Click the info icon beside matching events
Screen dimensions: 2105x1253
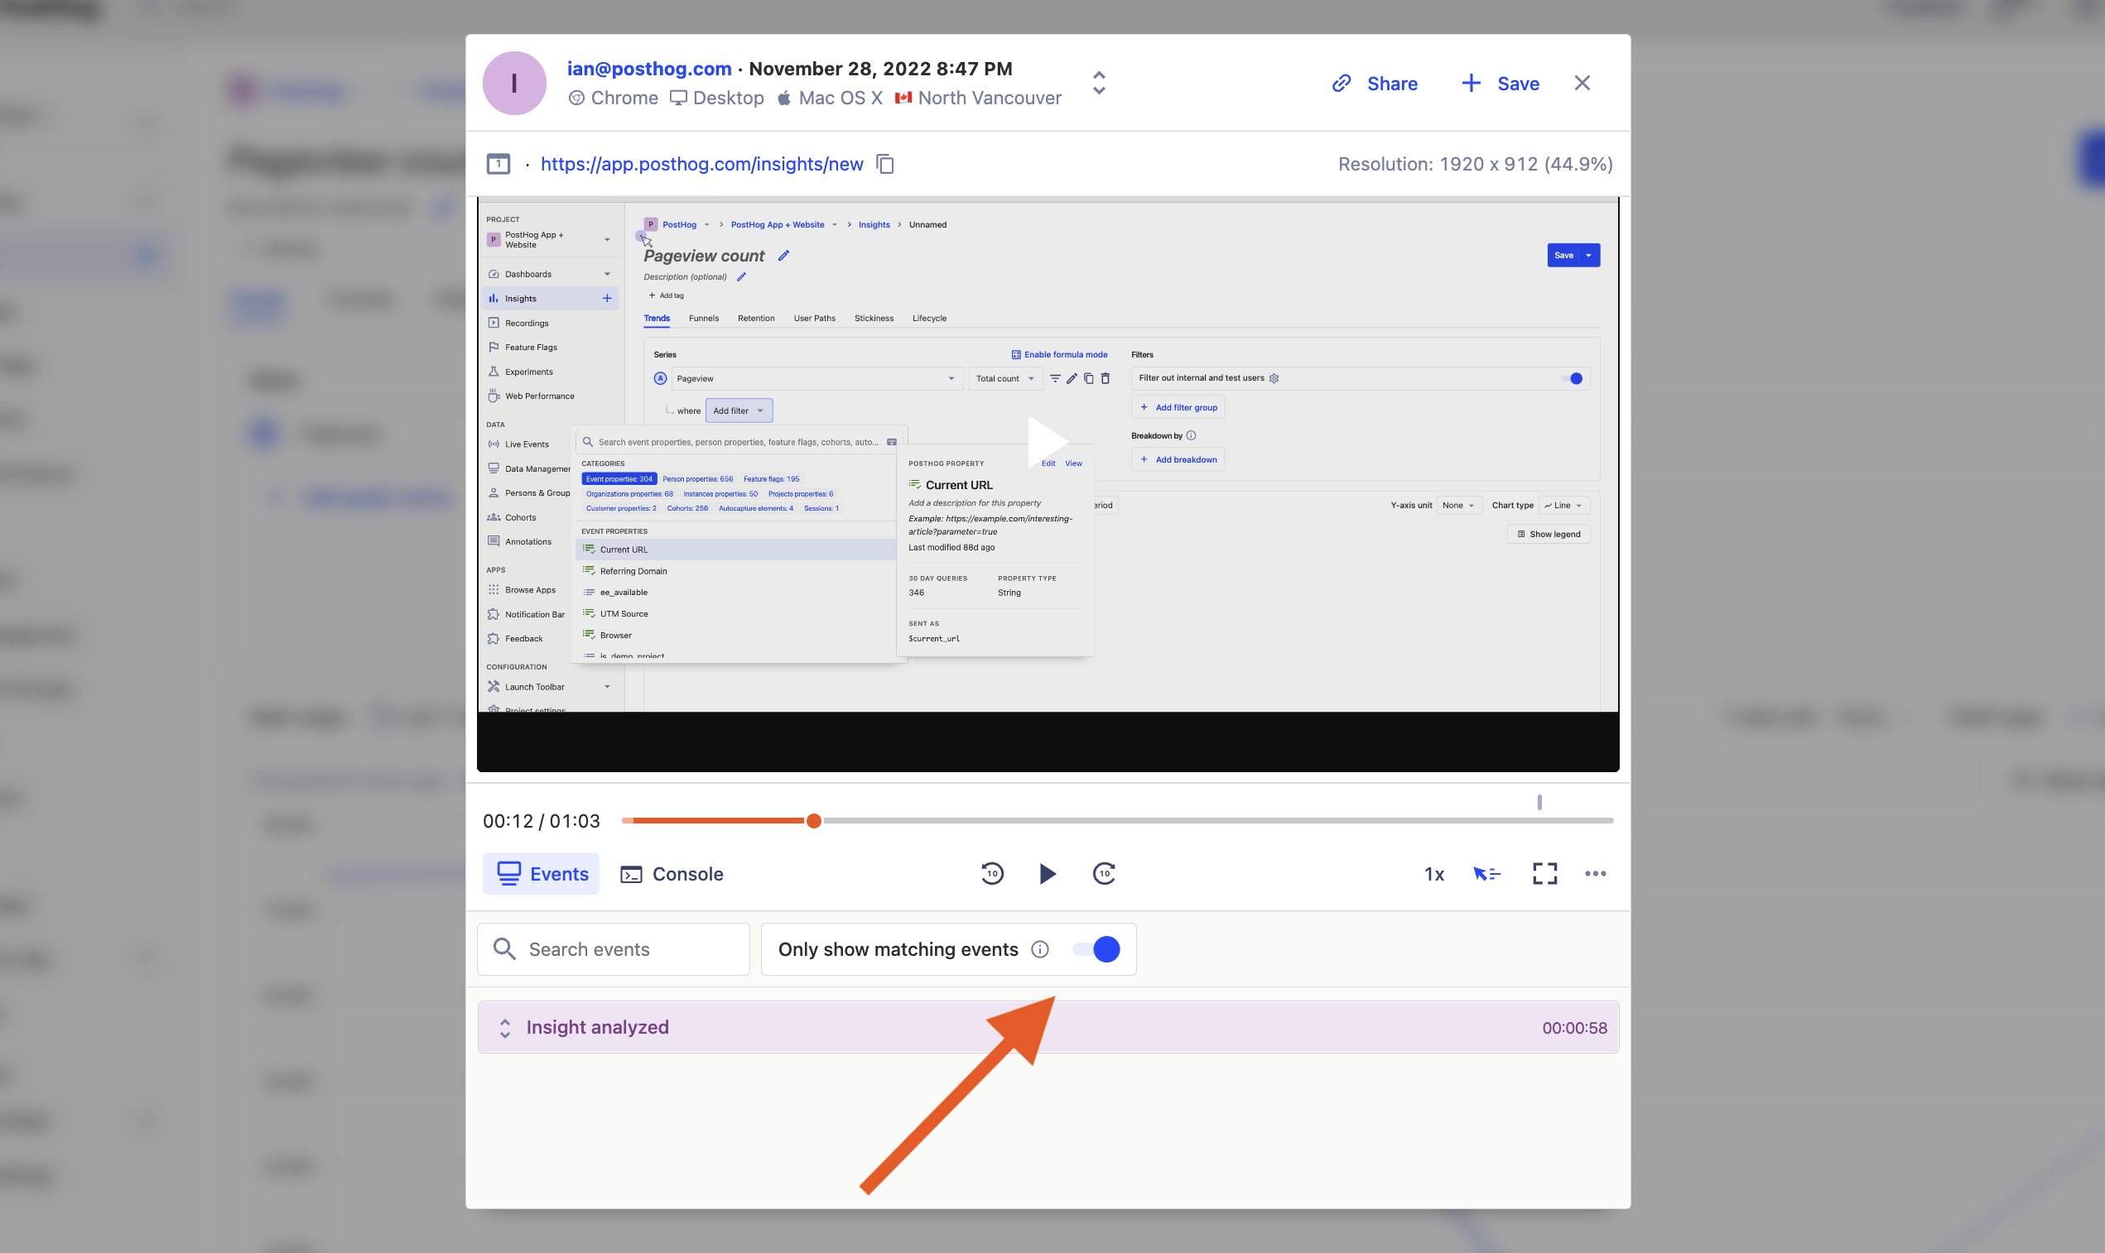pos(1040,949)
